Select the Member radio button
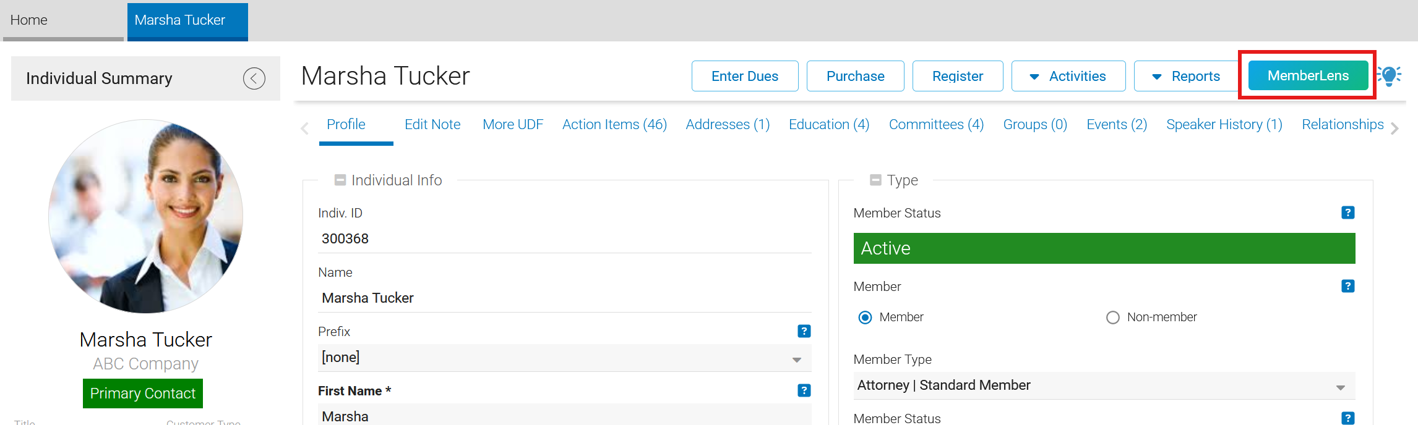Viewport: 1418px width, 425px height. click(865, 318)
